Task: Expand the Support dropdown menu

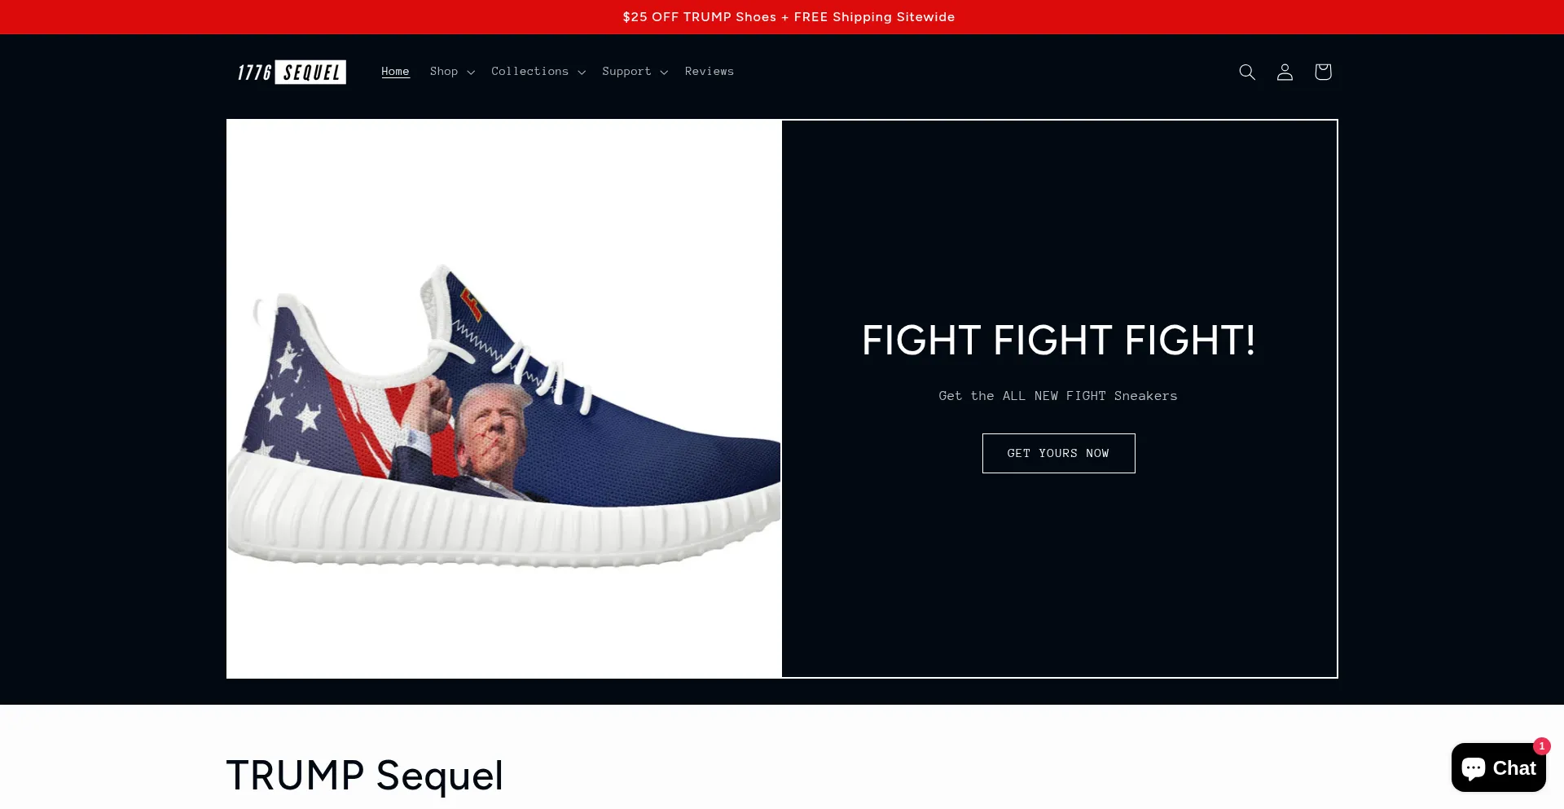Action: 635,72
